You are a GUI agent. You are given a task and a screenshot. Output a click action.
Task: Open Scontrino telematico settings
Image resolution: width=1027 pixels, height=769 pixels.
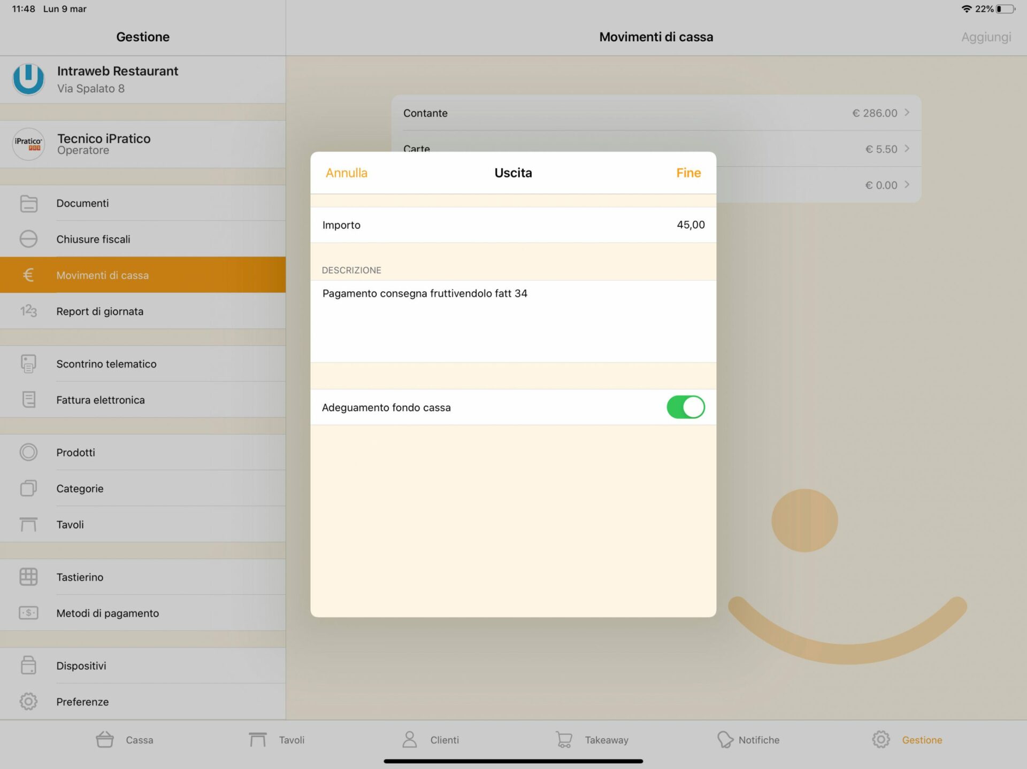click(x=143, y=363)
